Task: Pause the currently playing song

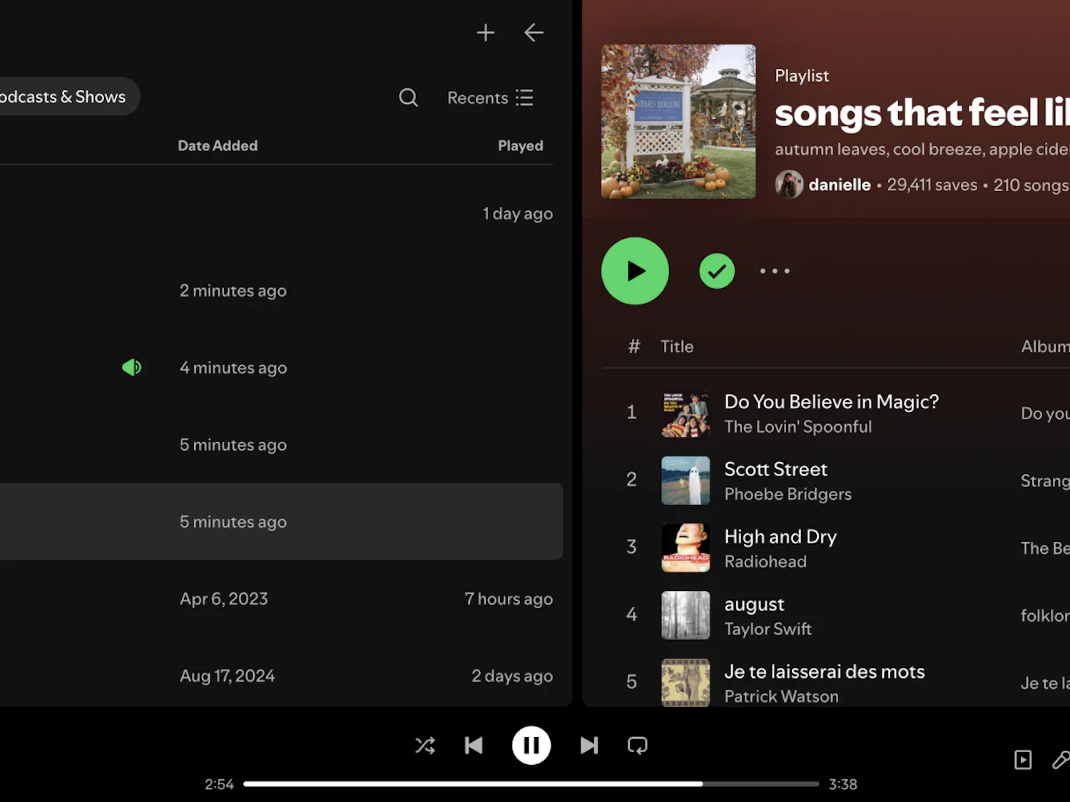Action: coord(531,746)
